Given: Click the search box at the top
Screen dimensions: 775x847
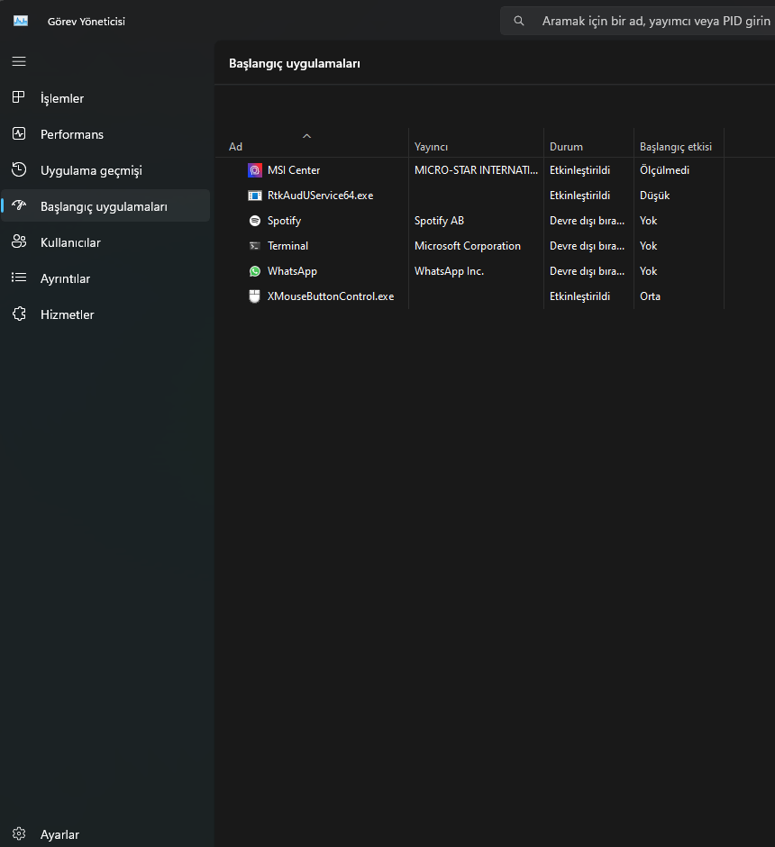Looking at the screenshot, I should coord(649,21).
